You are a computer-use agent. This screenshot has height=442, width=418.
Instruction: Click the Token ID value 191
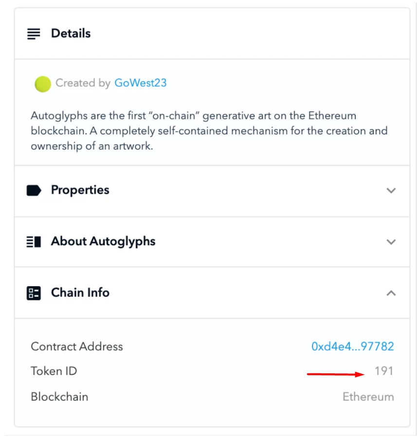383,371
